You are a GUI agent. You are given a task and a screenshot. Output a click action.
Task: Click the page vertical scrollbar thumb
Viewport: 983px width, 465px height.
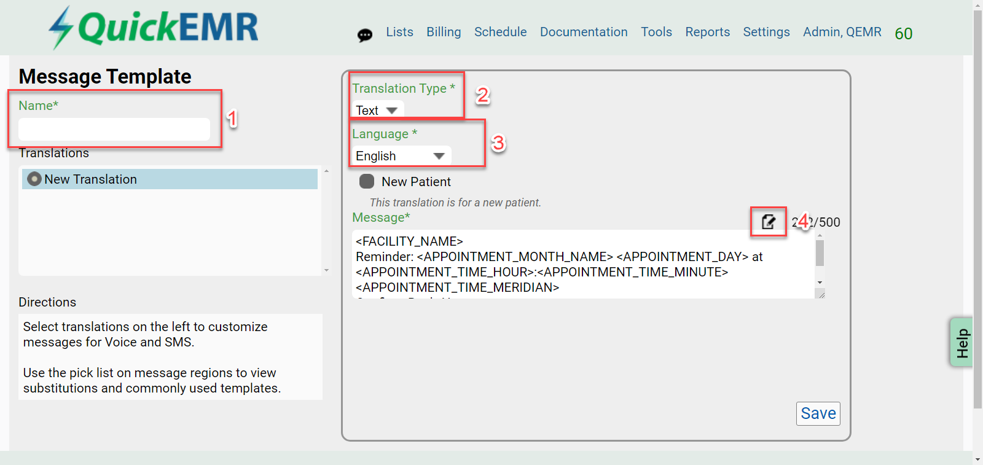click(977, 209)
